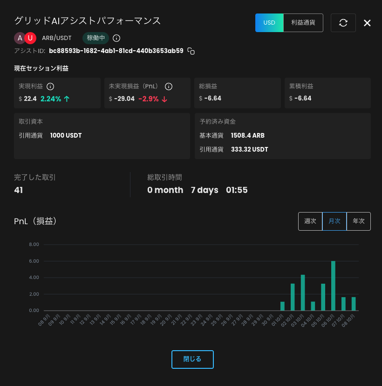382x386 pixels.
Task: Click the tallest green bar on 06 10月
Action: tap(333, 286)
